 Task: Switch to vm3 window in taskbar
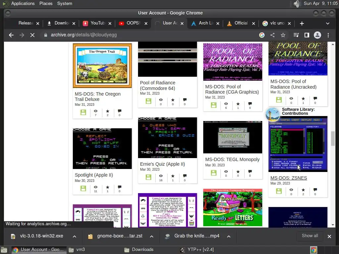(77, 250)
